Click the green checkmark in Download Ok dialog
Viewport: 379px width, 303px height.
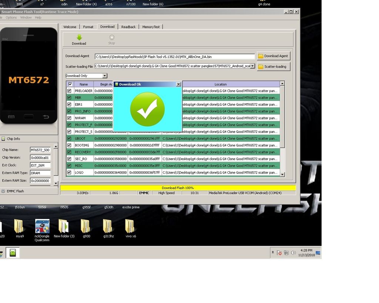147,110
